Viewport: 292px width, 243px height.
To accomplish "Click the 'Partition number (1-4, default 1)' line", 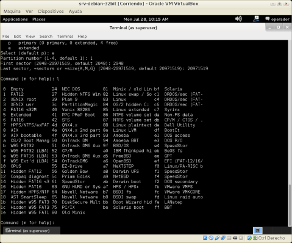I will [x=46, y=58].
